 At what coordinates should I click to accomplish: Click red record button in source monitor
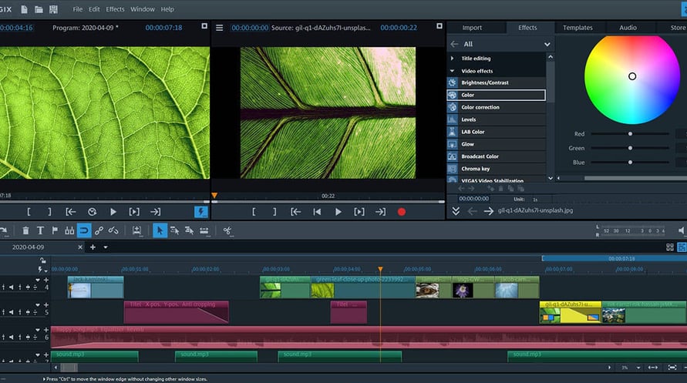pyautogui.click(x=402, y=212)
